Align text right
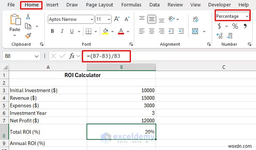Viewport: 256px width, 150px height. [x=162, y=31]
